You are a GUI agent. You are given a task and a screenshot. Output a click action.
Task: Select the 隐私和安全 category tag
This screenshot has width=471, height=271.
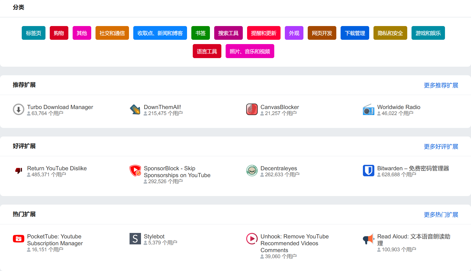(x=390, y=33)
